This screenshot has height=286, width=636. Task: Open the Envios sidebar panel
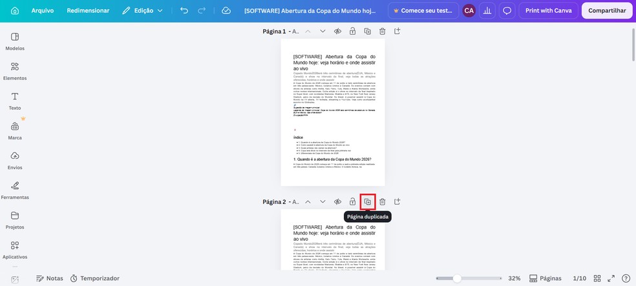point(15,161)
